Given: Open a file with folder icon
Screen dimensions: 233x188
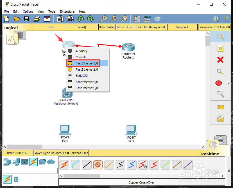Looking at the screenshot, I should [x=17, y=19].
